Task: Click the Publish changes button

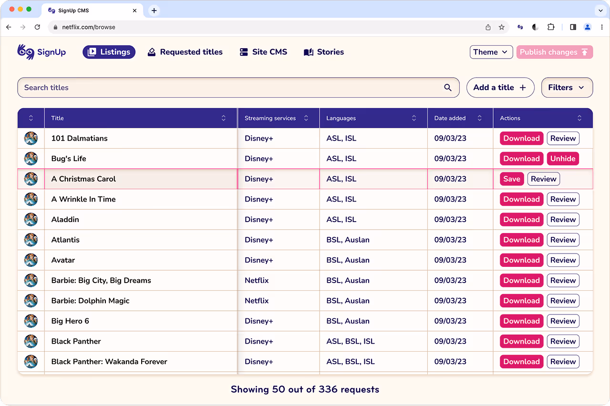Action: 554,52
